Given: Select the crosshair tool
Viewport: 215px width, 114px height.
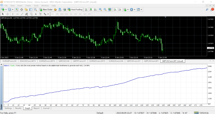Looking at the screenshot, I should tap(7, 14).
